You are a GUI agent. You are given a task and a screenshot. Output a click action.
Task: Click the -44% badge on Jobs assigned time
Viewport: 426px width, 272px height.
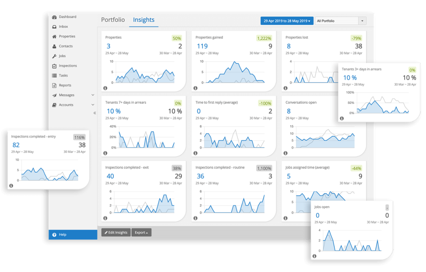click(x=356, y=168)
